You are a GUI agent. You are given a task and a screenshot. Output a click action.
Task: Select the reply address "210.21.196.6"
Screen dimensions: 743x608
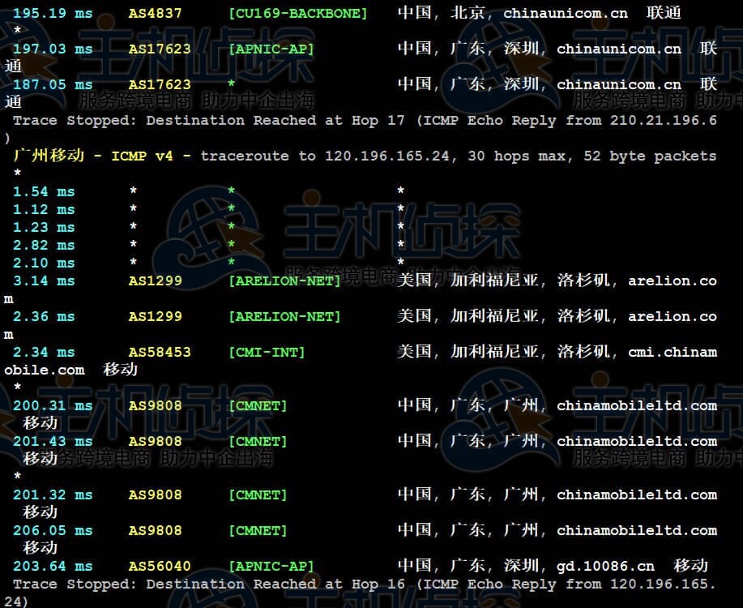(x=664, y=120)
